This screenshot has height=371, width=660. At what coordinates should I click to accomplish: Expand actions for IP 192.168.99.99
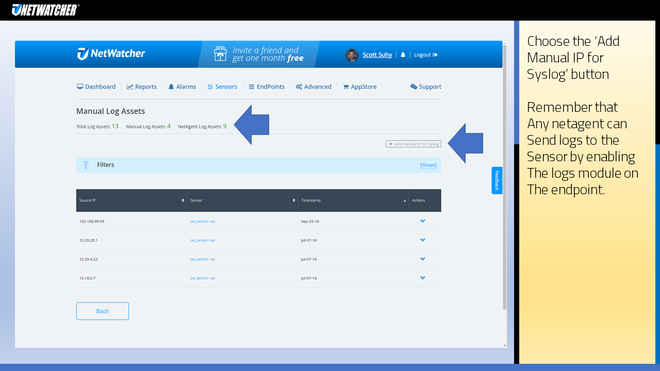point(422,221)
